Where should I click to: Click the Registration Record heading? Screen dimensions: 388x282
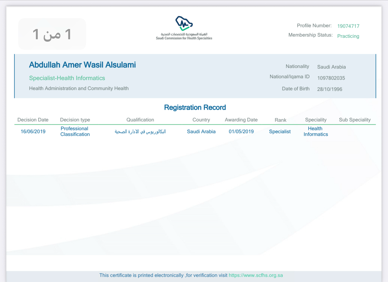(x=195, y=107)
